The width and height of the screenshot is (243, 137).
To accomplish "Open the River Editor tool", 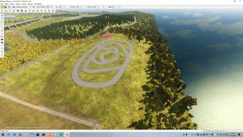I will (45, 11).
